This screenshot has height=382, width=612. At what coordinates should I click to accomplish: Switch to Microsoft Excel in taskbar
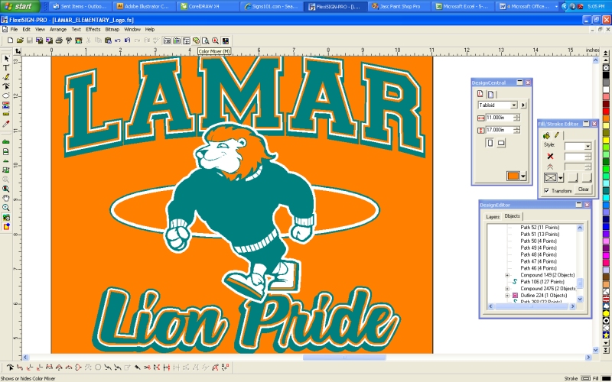tap(462, 7)
